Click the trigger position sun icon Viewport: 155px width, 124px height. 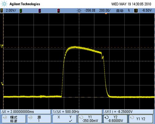coord(79,11)
